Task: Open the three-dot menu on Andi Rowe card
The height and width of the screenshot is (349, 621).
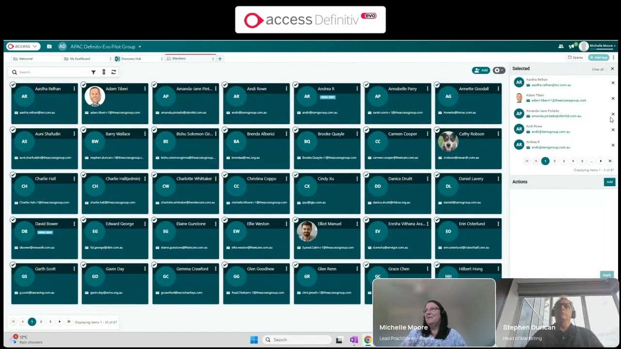Action: pyautogui.click(x=286, y=89)
